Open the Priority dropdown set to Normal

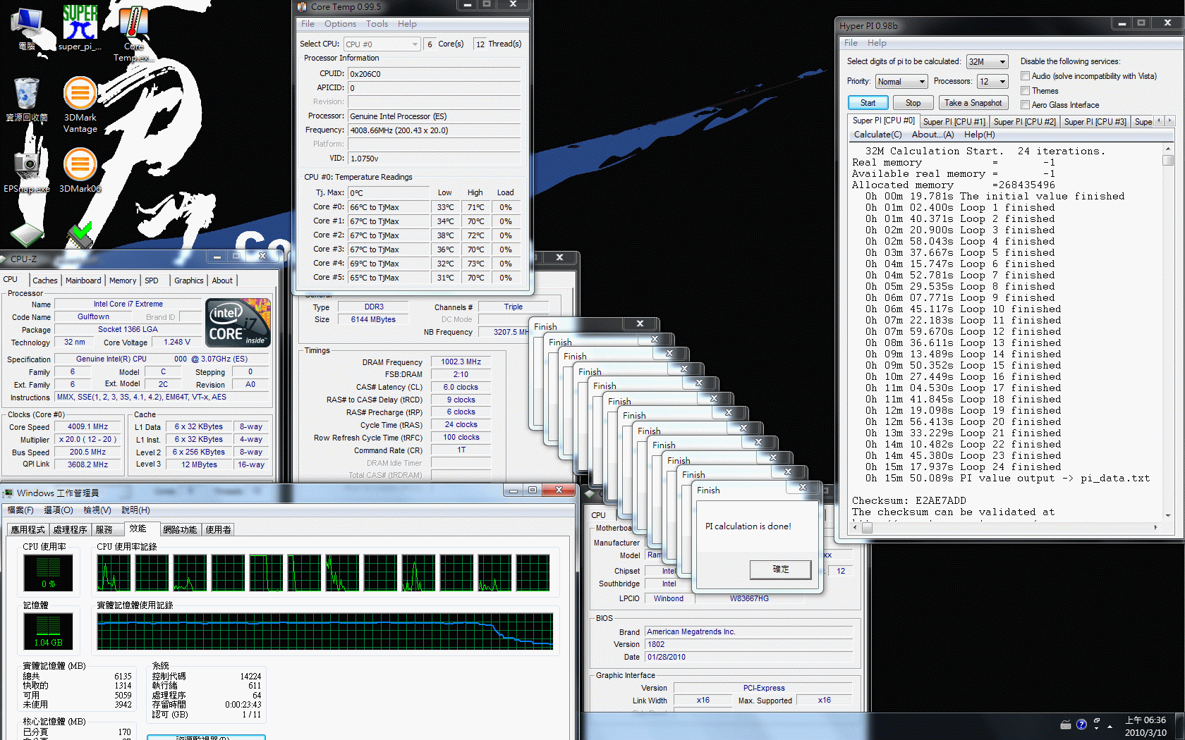click(901, 82)
